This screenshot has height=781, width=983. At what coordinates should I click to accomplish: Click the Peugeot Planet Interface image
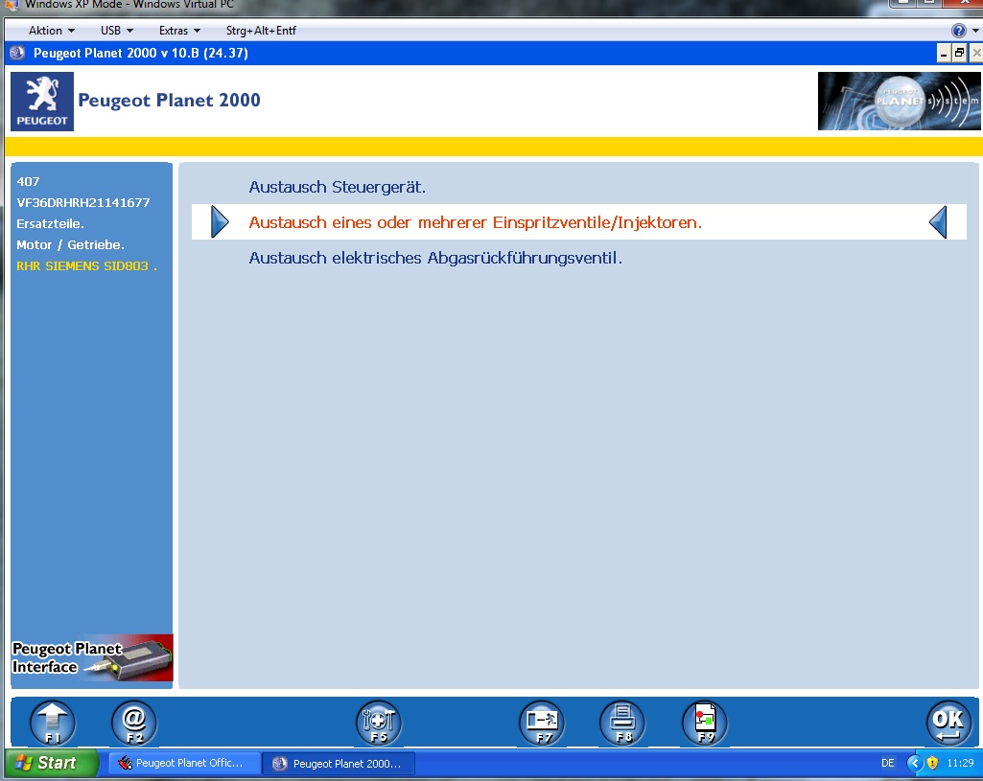point(92,657)
